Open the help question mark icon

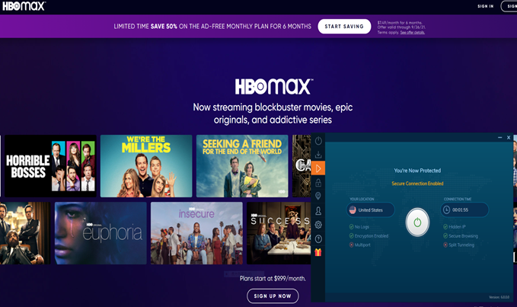pyautogui.click(x=318, y=238)
